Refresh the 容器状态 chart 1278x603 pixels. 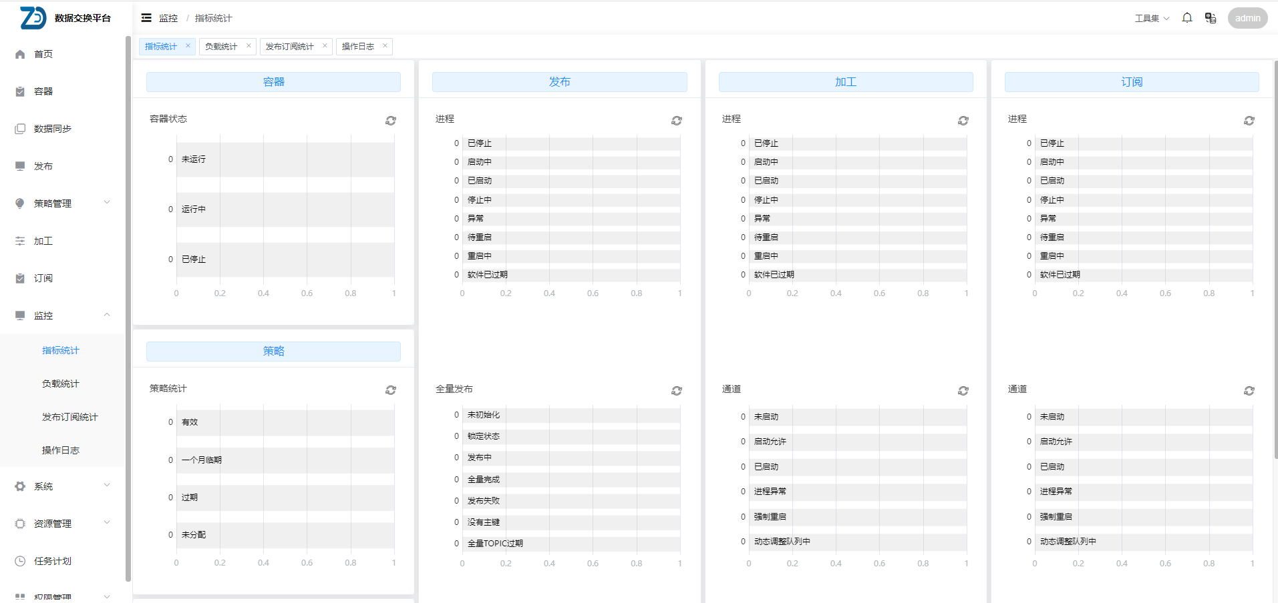click(391, 121)
